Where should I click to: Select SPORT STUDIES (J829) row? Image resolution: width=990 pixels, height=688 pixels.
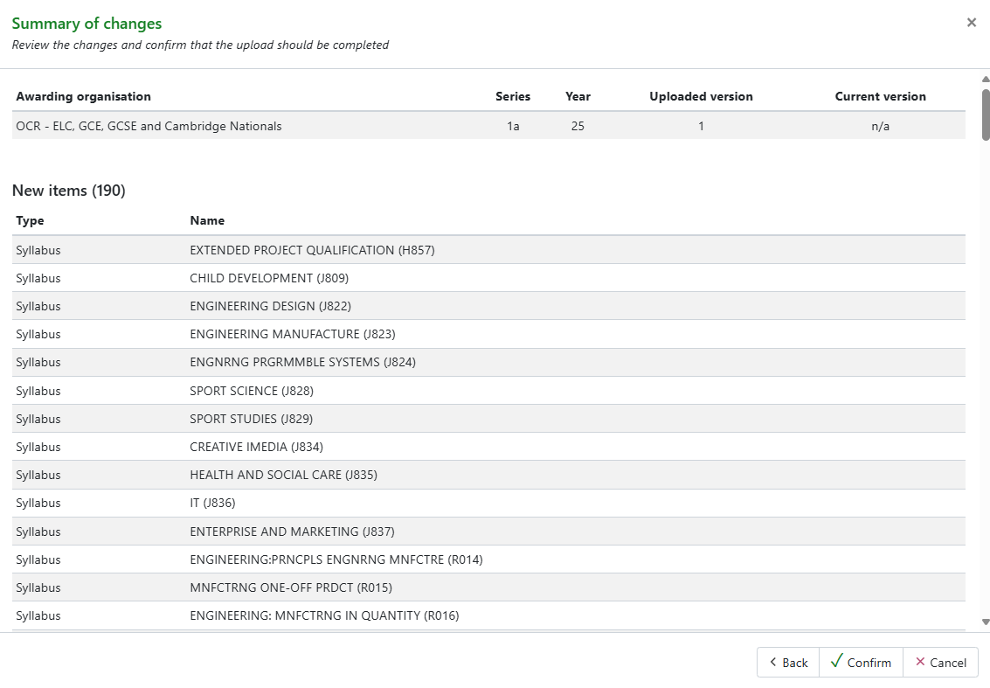(x=488, y=418)
